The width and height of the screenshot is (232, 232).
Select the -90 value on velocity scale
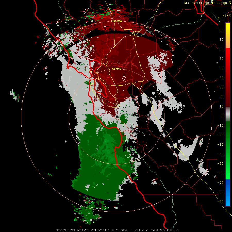[220, 202]
